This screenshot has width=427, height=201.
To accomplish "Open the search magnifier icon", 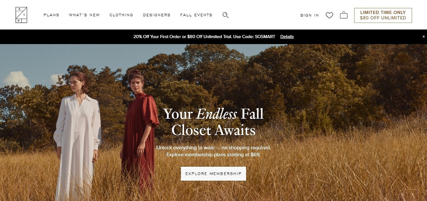I will 226,15.
